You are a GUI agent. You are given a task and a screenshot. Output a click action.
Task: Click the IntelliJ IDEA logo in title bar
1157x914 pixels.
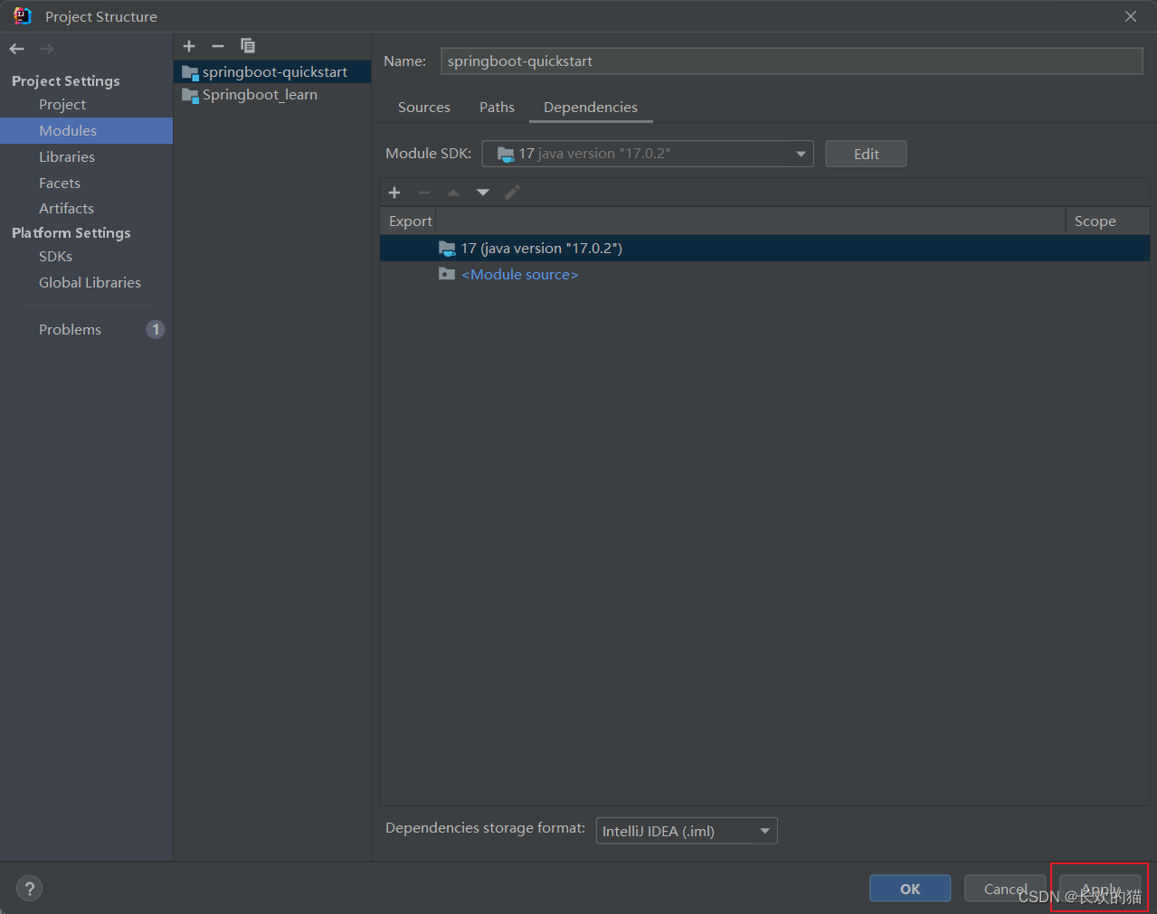click(x=23, y=16)
